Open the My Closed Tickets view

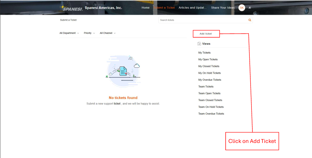coord(209,66)
